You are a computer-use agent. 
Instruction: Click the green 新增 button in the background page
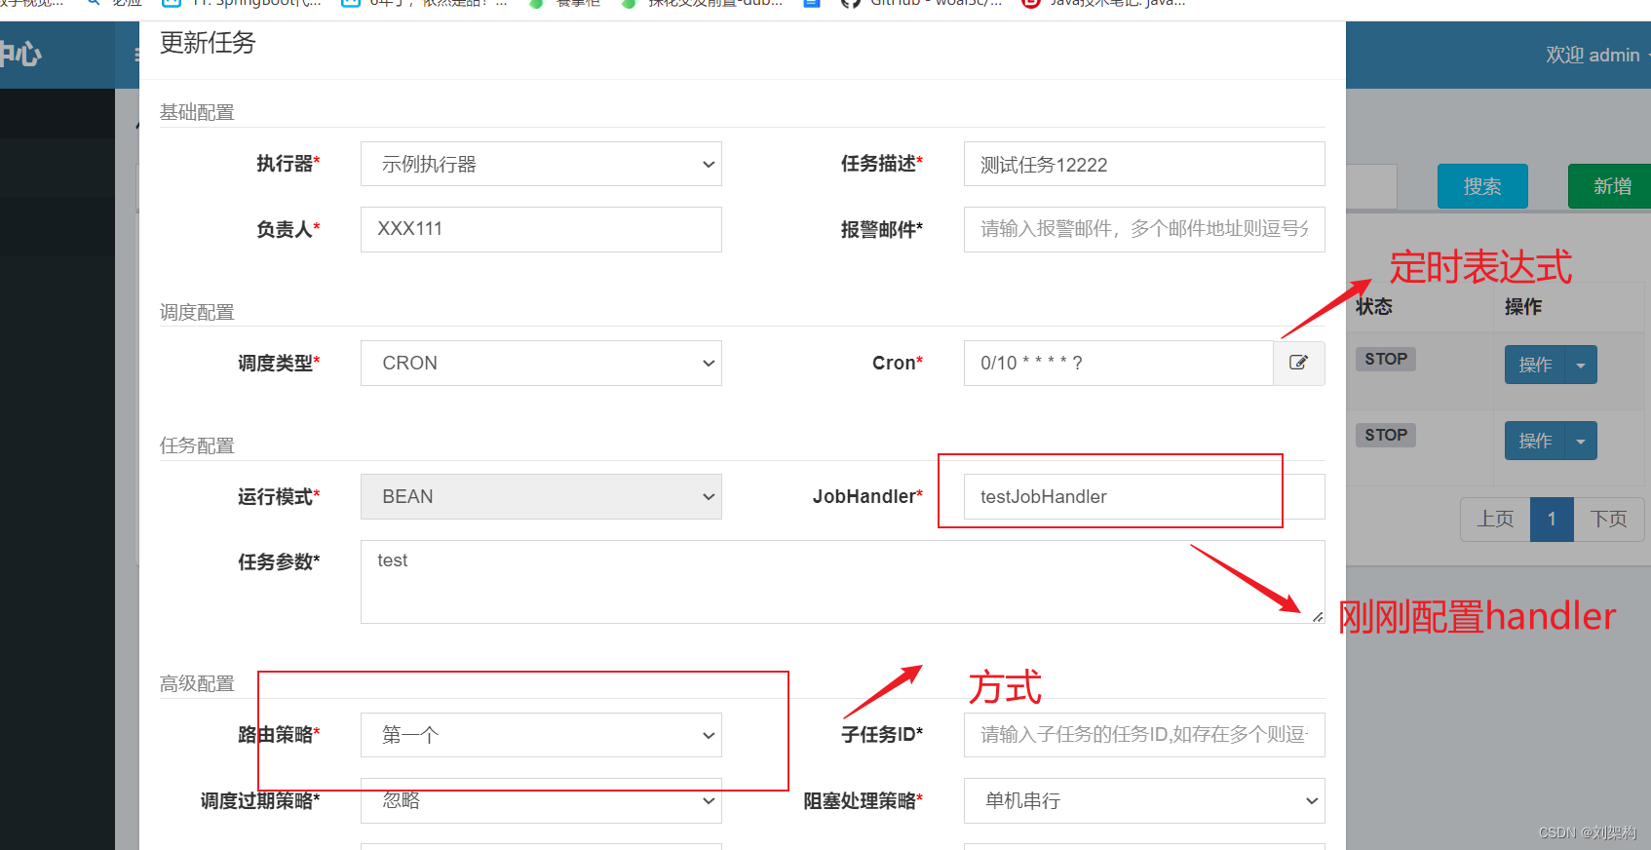(1610, 186)
